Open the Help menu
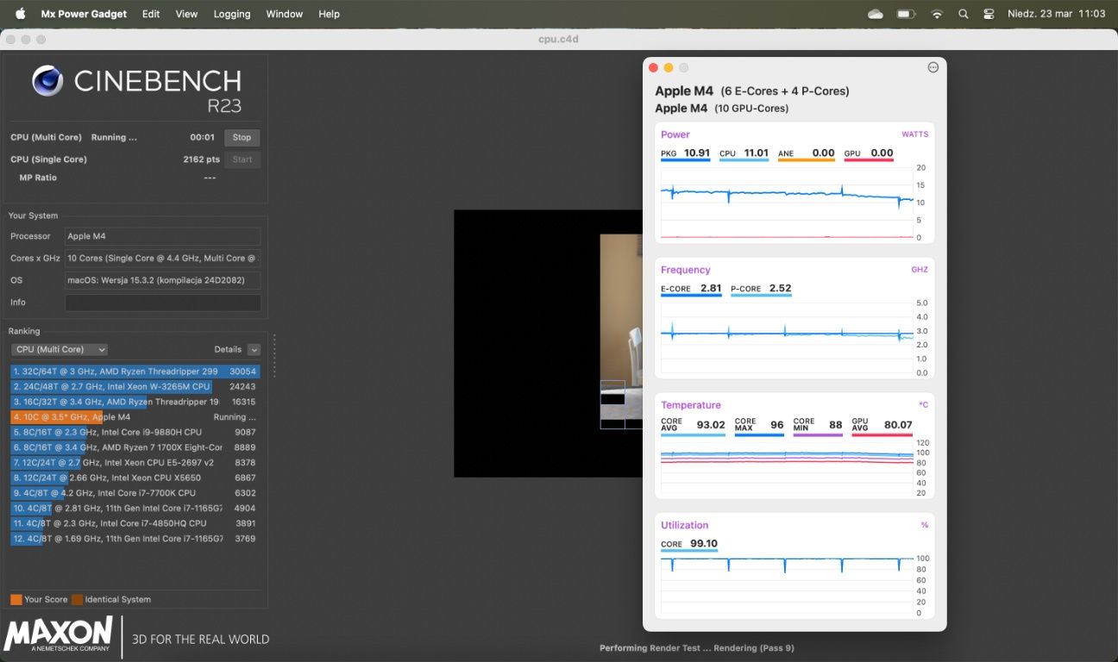Image resolution: width=1118 pixels, height=662 pixels. pos(329,14)
